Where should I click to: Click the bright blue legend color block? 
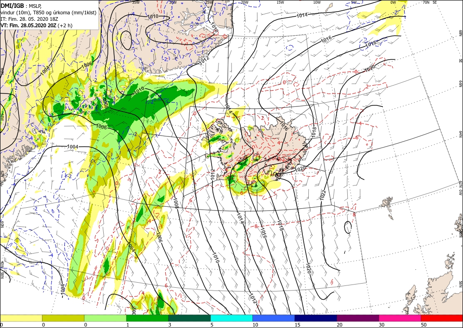pyautogui.click(x=274, y=318)
